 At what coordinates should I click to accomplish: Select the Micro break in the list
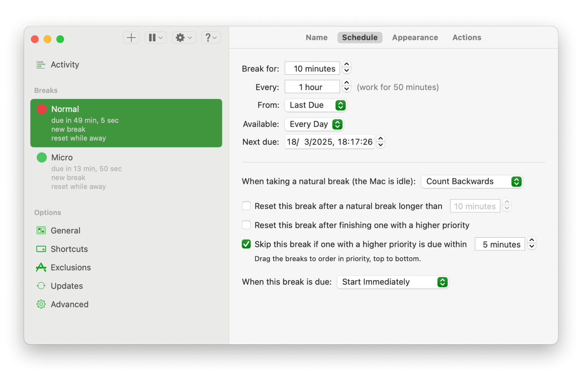click(126, 171)
